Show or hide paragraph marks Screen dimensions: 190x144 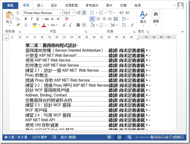(x=132, y=25)
